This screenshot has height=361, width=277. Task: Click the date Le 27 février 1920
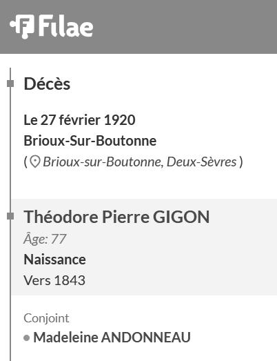click(x=79, y=120)
